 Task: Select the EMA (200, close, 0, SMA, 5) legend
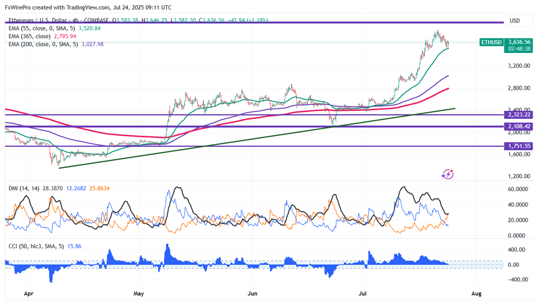click(43, 44)
